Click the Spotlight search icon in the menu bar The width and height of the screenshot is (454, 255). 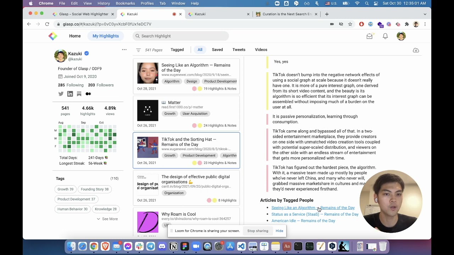(367, 3)
